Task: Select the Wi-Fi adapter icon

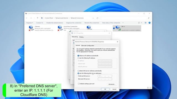Action: coord(118,28)
